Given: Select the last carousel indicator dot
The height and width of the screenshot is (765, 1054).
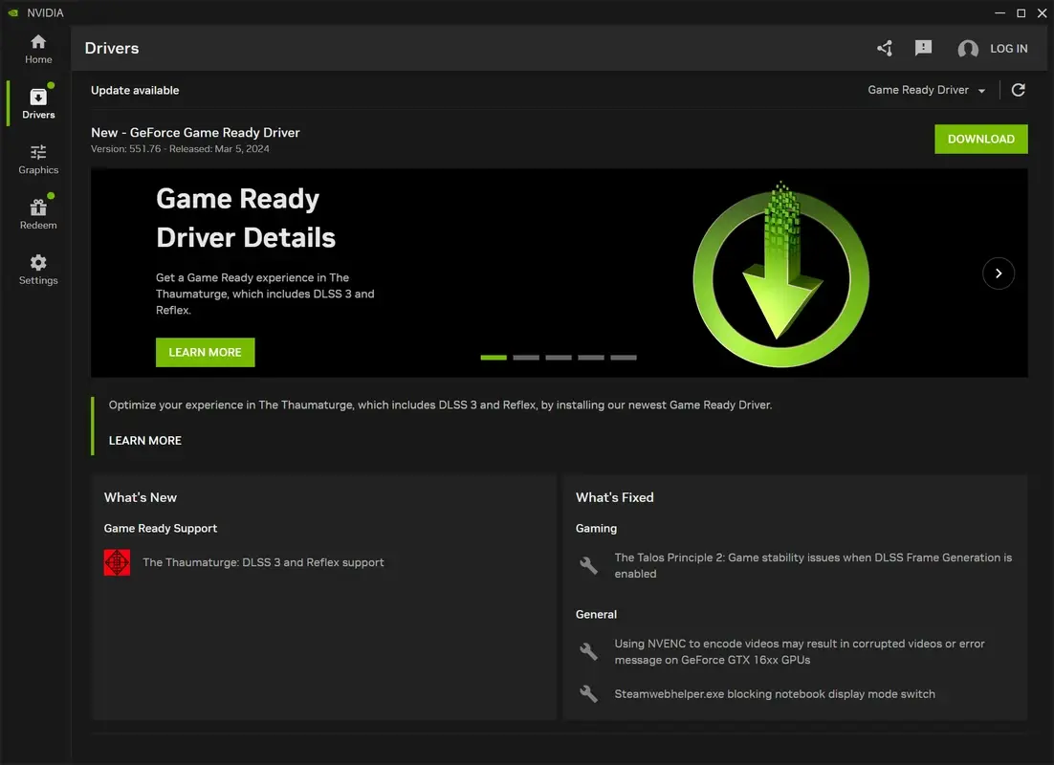Looking at the screenshot, I should coord(624,357).
